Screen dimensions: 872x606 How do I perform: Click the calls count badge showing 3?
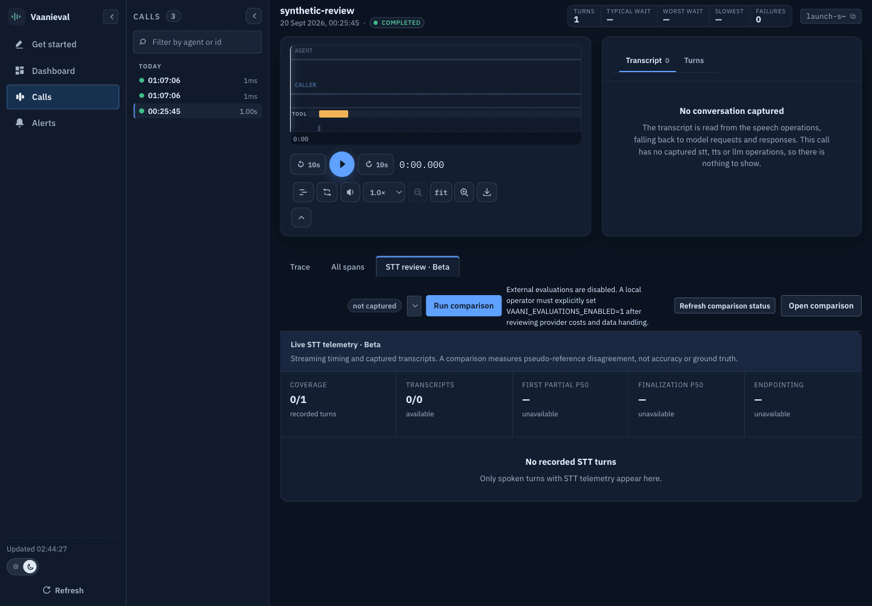pyautogui.click(x=173, y=16)
